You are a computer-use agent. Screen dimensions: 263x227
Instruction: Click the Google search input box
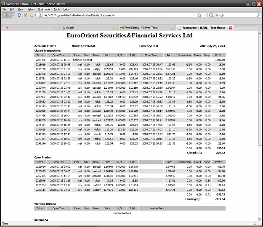[236, 15]
